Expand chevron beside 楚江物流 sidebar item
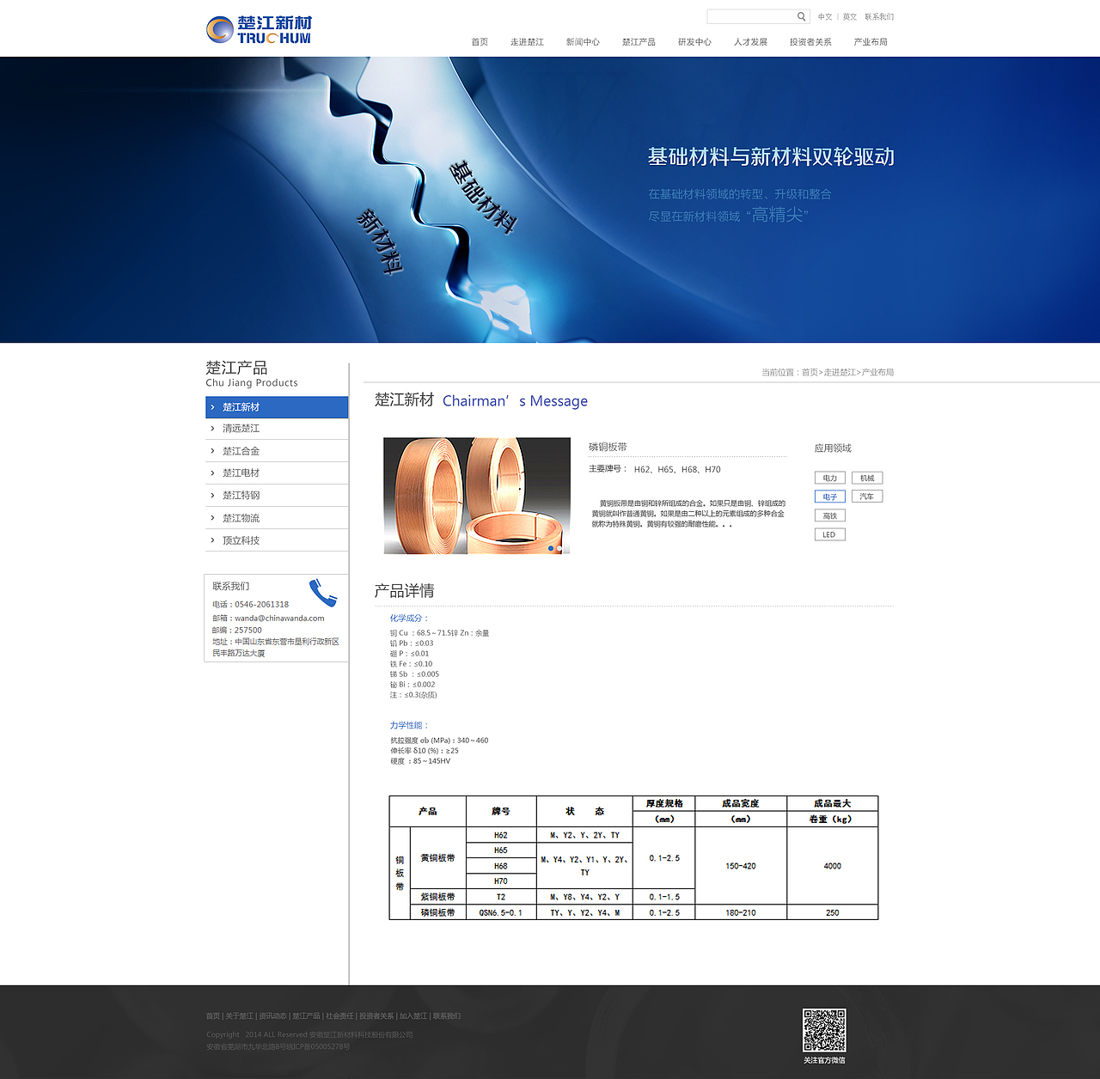The image size is (1100, 1079). [212, 518]
